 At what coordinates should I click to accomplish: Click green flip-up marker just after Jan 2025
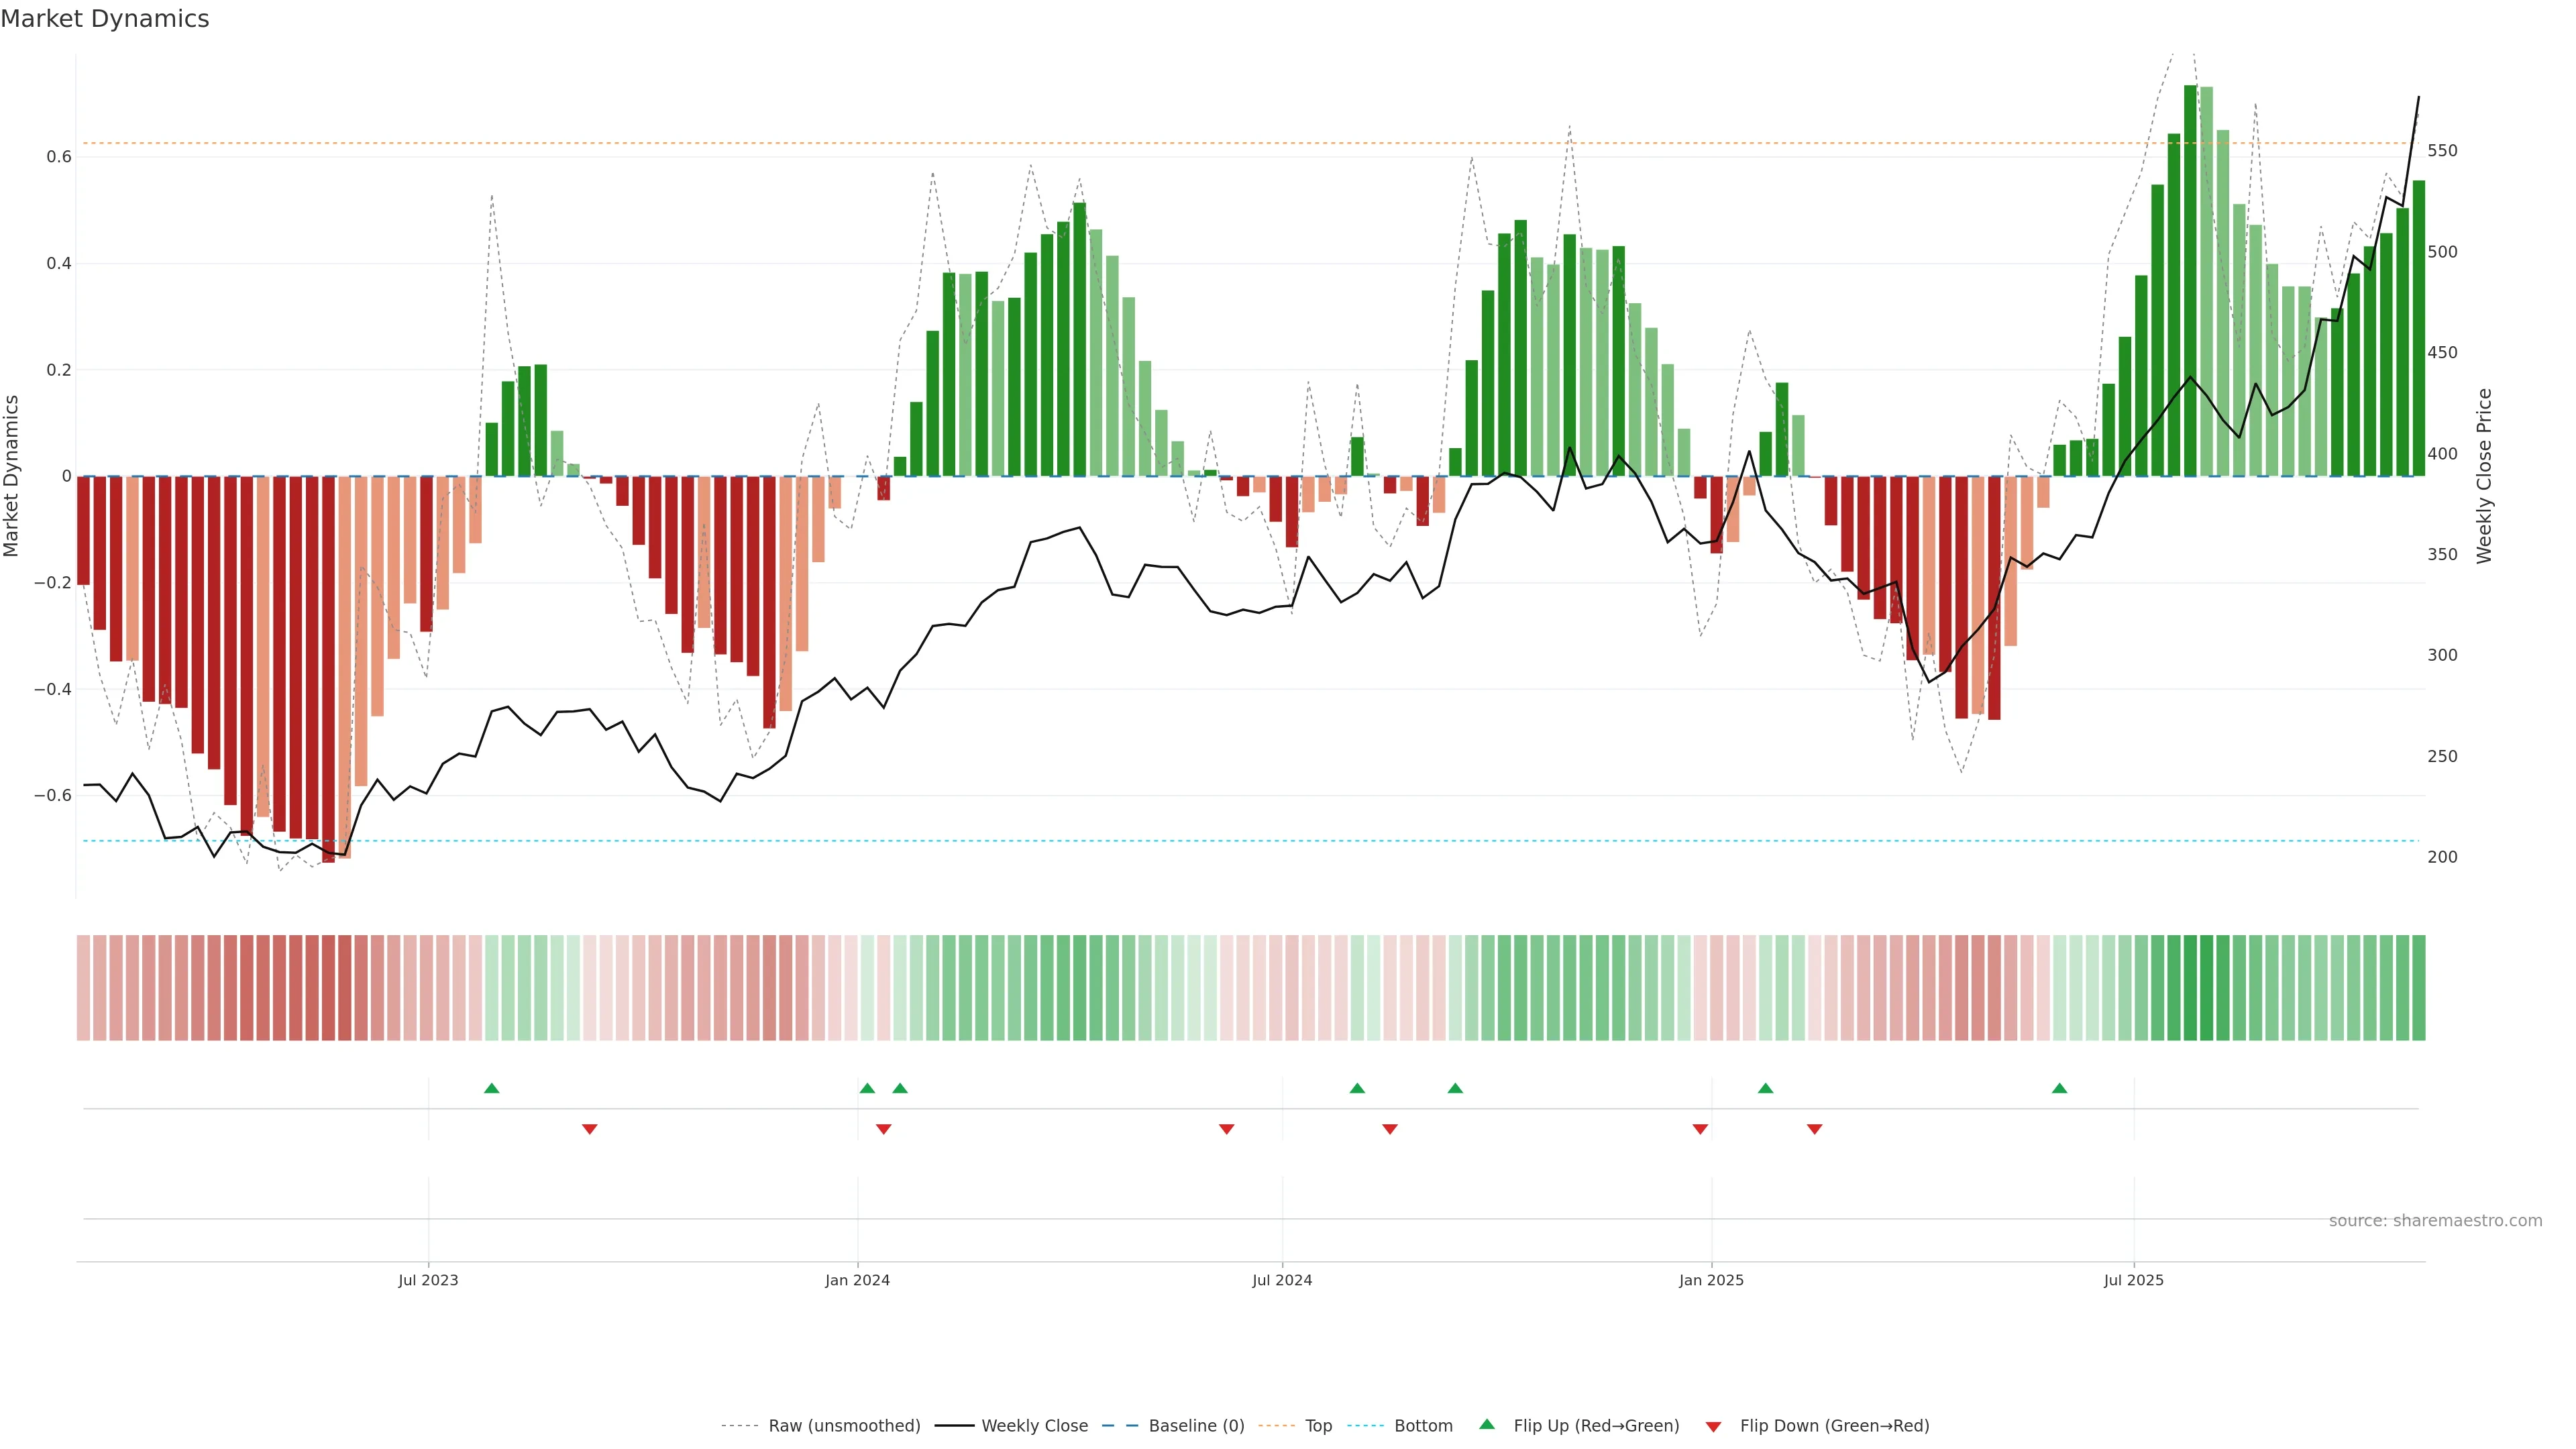[1765, 1088]
